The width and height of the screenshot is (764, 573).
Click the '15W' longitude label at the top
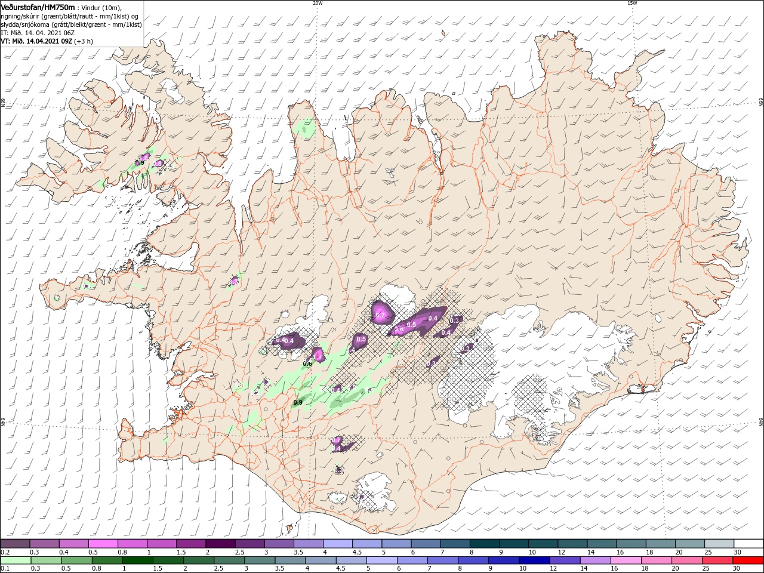click(632, 3)
